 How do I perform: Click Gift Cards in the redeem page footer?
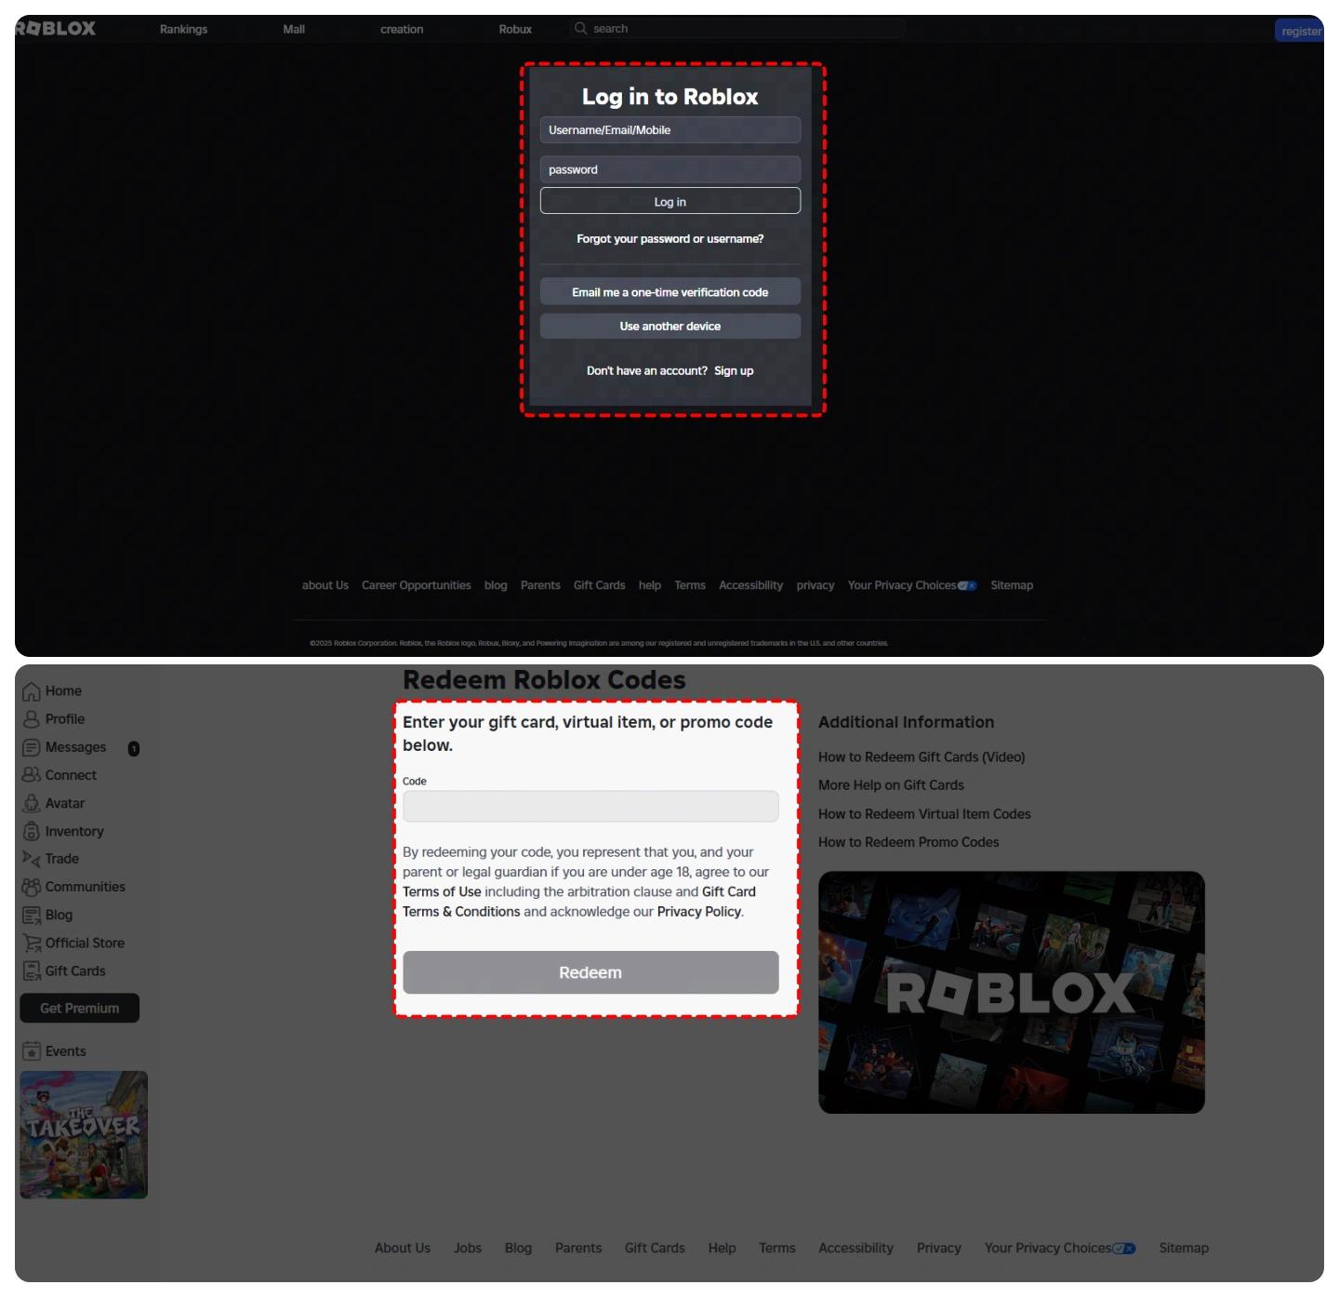click(655, 1249)
